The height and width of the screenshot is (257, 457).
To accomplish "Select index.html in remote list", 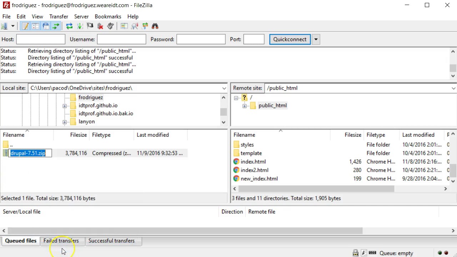I will point(253,162).
